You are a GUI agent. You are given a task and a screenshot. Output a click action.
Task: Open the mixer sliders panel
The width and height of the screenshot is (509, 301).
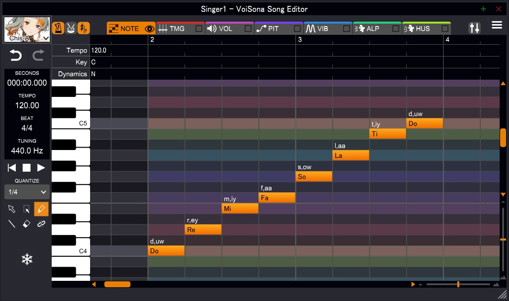tap(474, 28)
